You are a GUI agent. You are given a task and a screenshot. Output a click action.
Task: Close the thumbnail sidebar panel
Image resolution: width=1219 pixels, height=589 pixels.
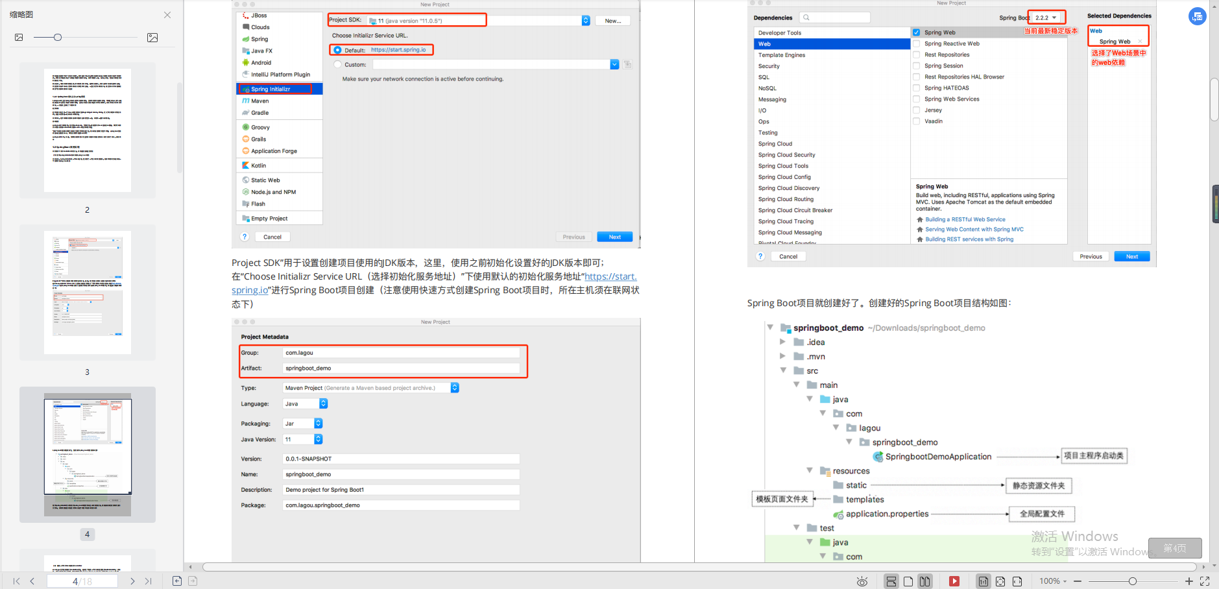tap(167, 15)
